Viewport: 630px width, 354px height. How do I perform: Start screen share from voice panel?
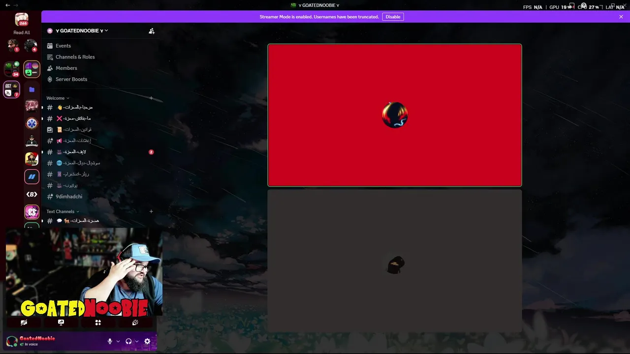[x=61, y=323]
